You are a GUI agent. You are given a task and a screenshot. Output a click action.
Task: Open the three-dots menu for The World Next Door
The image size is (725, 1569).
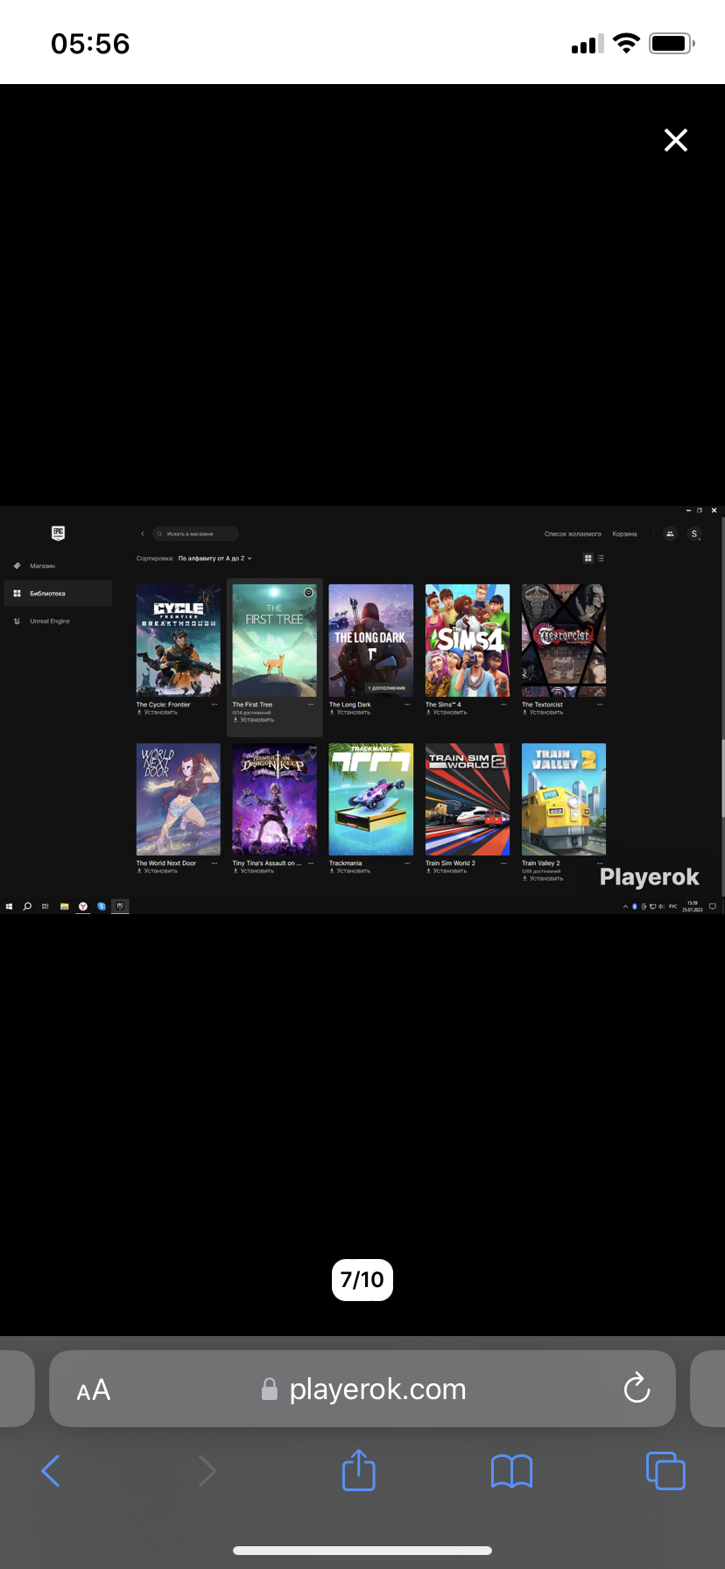coord(215,863)
